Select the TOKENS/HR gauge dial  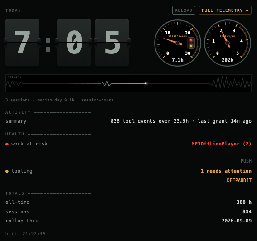tap(228, 43)
